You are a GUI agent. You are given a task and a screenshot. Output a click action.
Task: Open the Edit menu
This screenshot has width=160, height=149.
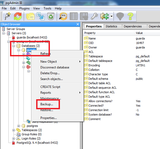coord(13,8)
